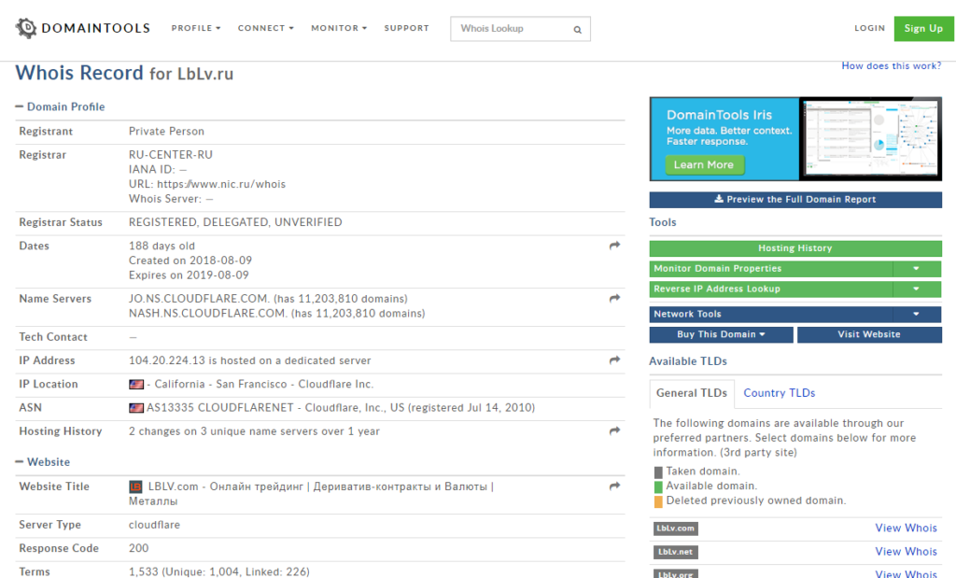Click View Whois for LbLv.com

tap(906, 528)
